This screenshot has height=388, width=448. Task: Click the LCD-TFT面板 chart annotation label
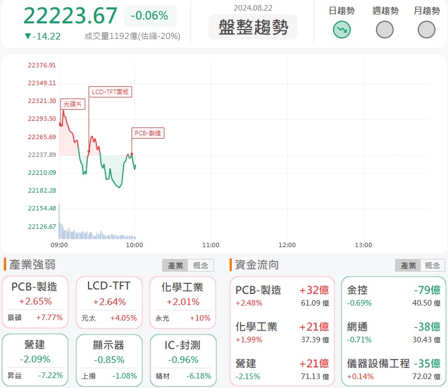click(110, 92)
